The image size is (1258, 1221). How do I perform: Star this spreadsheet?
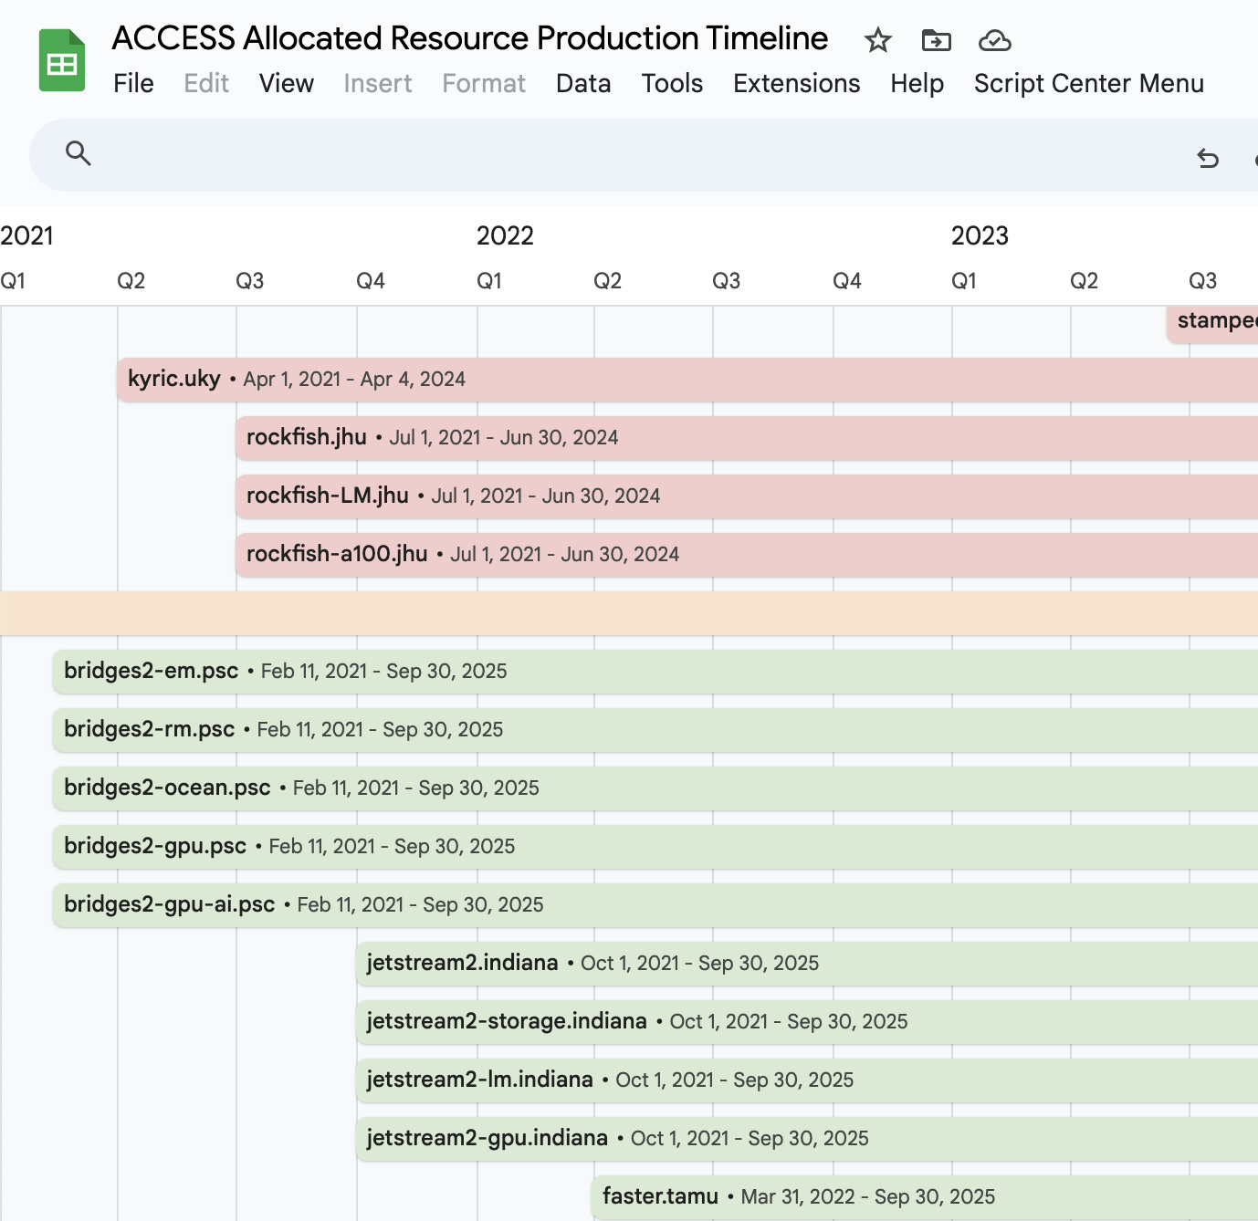877,41
